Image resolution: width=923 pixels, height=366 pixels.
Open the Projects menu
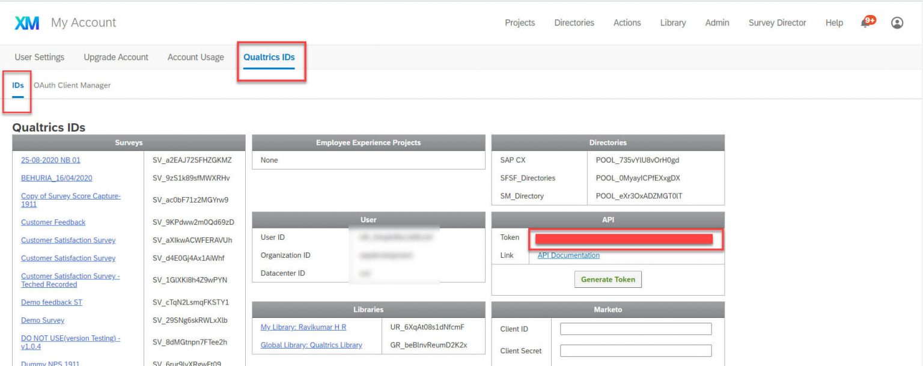point(519,22)
